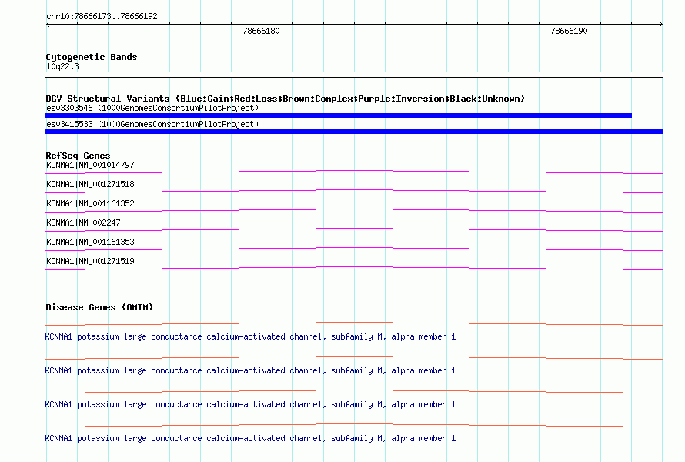Select transcript KCNMA1|NM_001014797
This screenshot has width=685, height=462.
[90, 166]
